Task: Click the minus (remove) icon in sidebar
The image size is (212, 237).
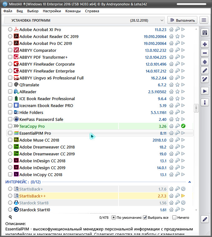Action: (205, 53)
